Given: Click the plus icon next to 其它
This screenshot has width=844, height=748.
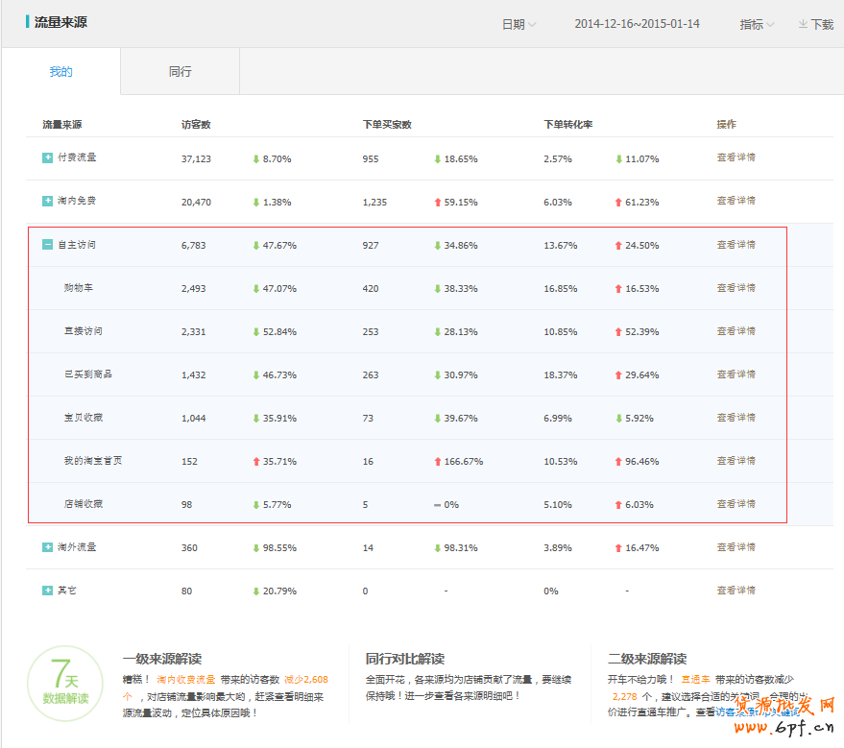Looking at the screenshot, I should click(47, 591).
